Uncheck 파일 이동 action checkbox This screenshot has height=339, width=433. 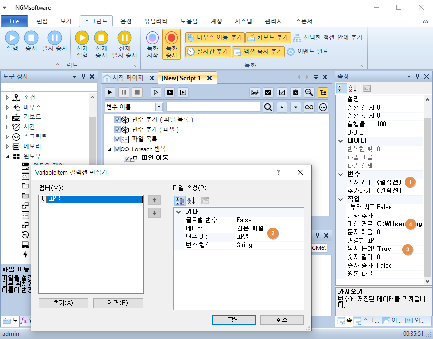pos(127,158)
